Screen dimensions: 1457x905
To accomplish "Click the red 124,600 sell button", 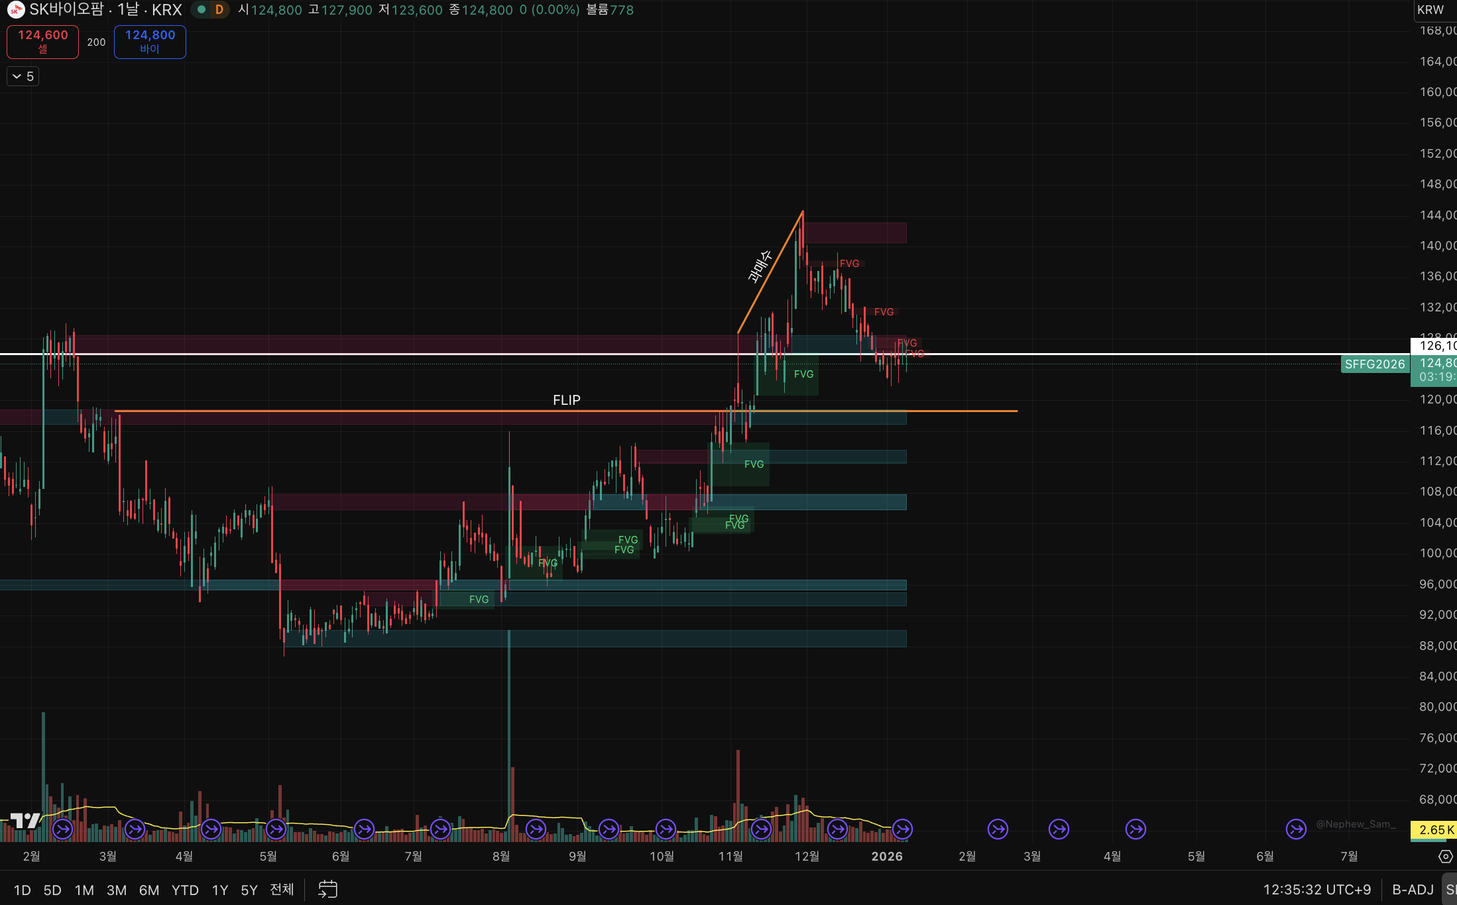I will pyautogui.click(x=42, y=41).
